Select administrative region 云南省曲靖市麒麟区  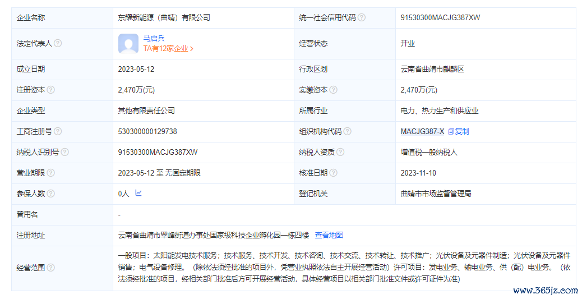(432, 70)
